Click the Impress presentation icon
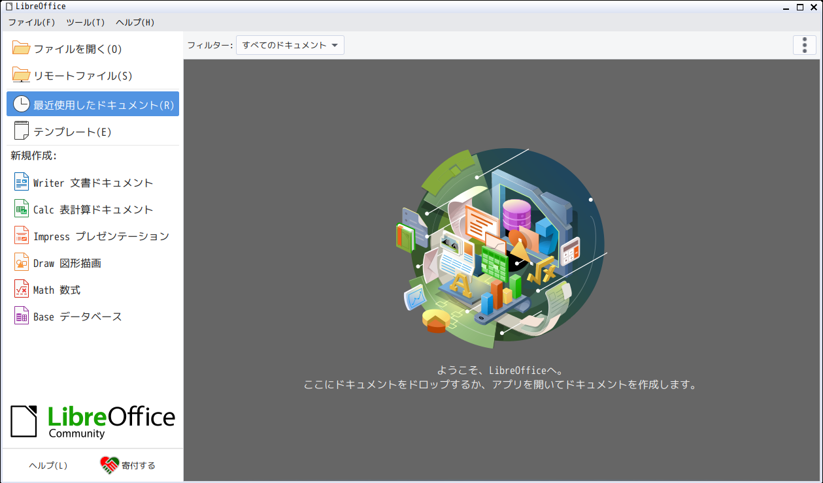The height and width of the screenshot is (483, 823). [x=22, y=236]
